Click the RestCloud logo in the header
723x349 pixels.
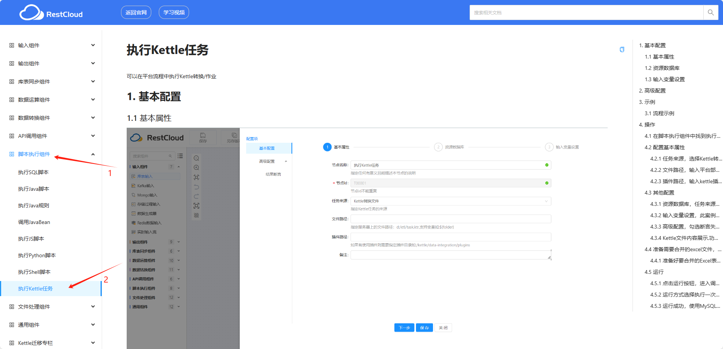[51, 12]
